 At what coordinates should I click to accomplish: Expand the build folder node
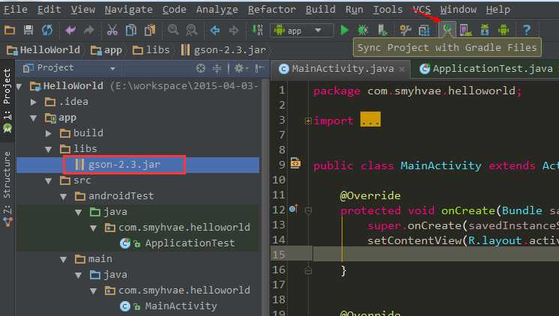tap(49, 133)
